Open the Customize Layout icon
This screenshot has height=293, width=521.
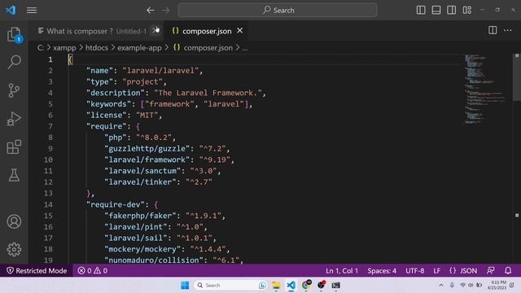click(466, 10)
